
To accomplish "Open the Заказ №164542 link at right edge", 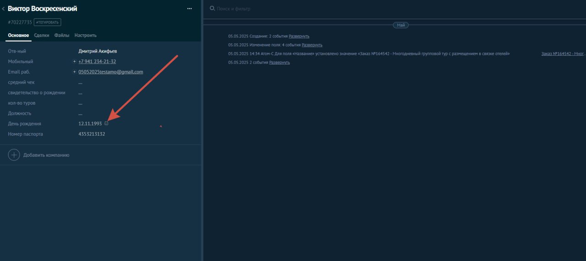I will coord(564,53).
